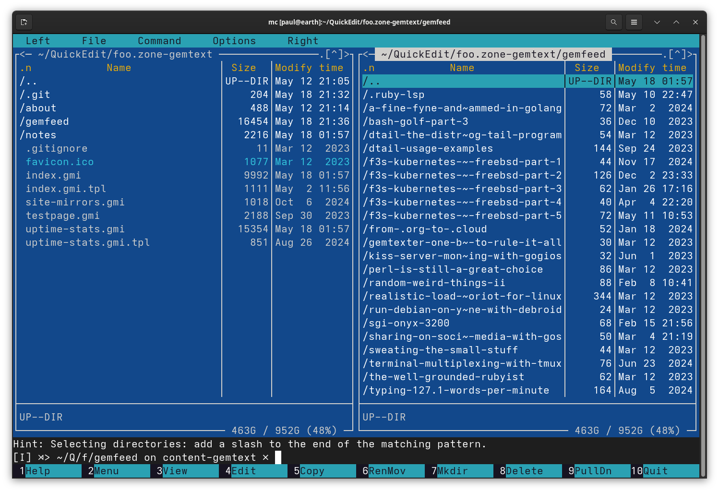Open the right panel directory history list
The height and width of the screenshot is (492, 719).
coord(677,55)
